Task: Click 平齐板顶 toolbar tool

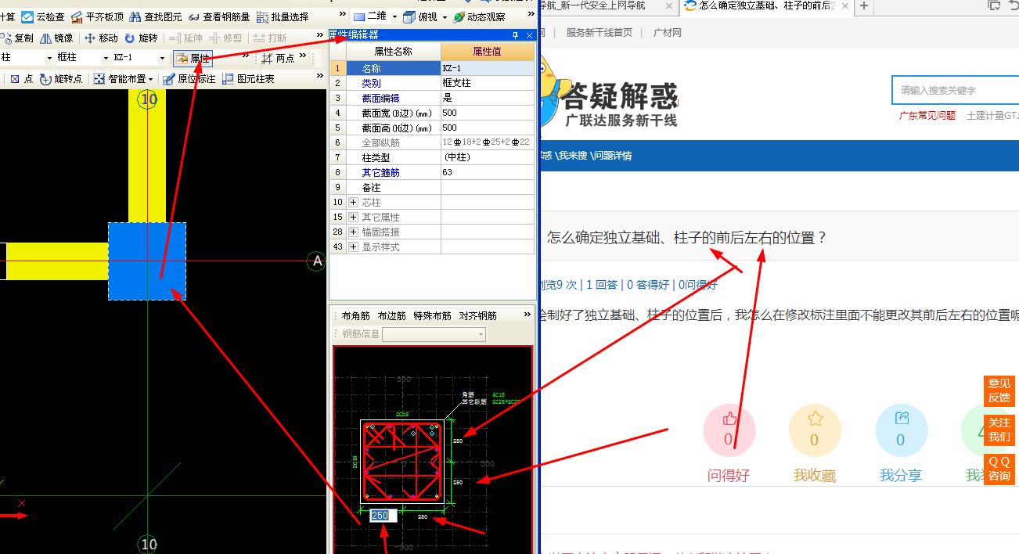Action: tap(97, 16)
